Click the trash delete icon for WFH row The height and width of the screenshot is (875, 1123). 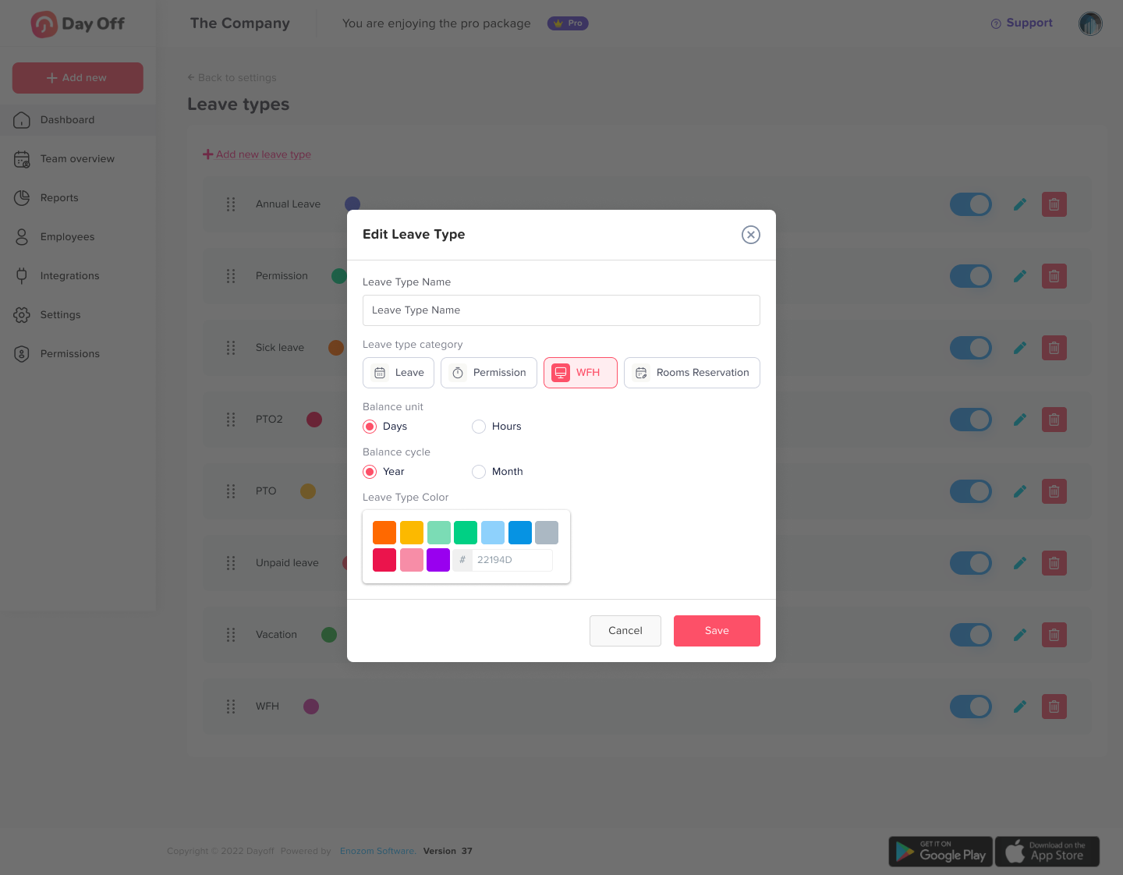tap(1054, 707)
